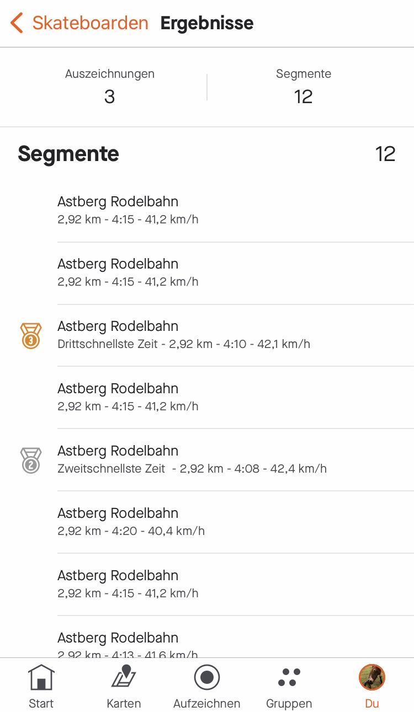Open the Karten maps tab icon

pyautogui.click(x=124, y=677)
